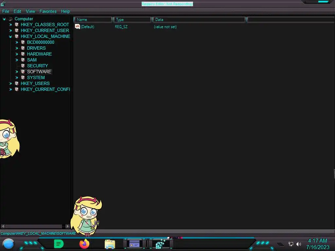Select the HARDWARE key label
The height and width of the screenshot is (251, 335).
point(39,54)
